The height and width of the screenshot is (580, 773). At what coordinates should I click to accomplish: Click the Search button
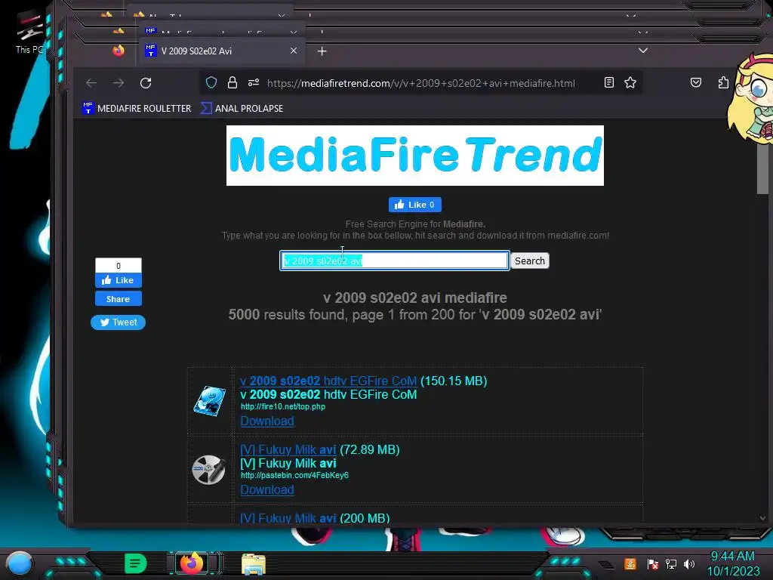click(530, 261)
